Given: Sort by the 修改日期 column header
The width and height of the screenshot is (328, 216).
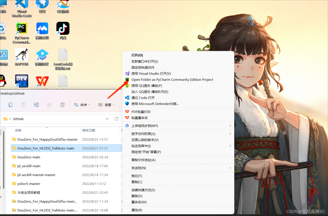Looking at the screenshot, I should click(89, 130).
